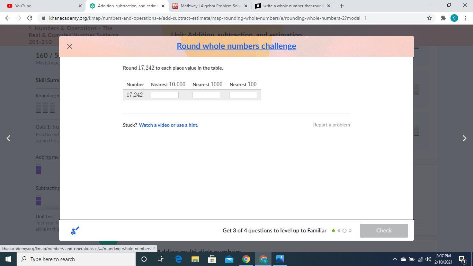Open the Wi-Fi network tray icon
The image size is (473, 266).
tap(420, 259)
